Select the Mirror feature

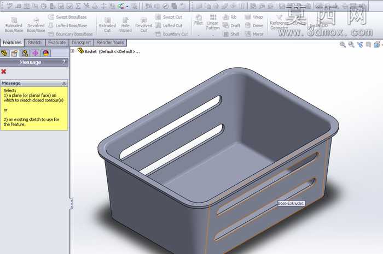pyautogui.click(x=254, y=34)
